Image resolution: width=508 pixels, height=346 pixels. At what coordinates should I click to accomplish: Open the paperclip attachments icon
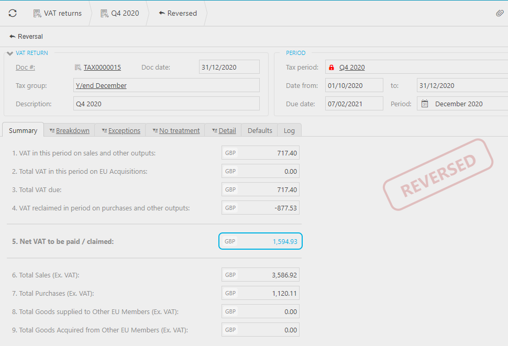pos(500,13)
